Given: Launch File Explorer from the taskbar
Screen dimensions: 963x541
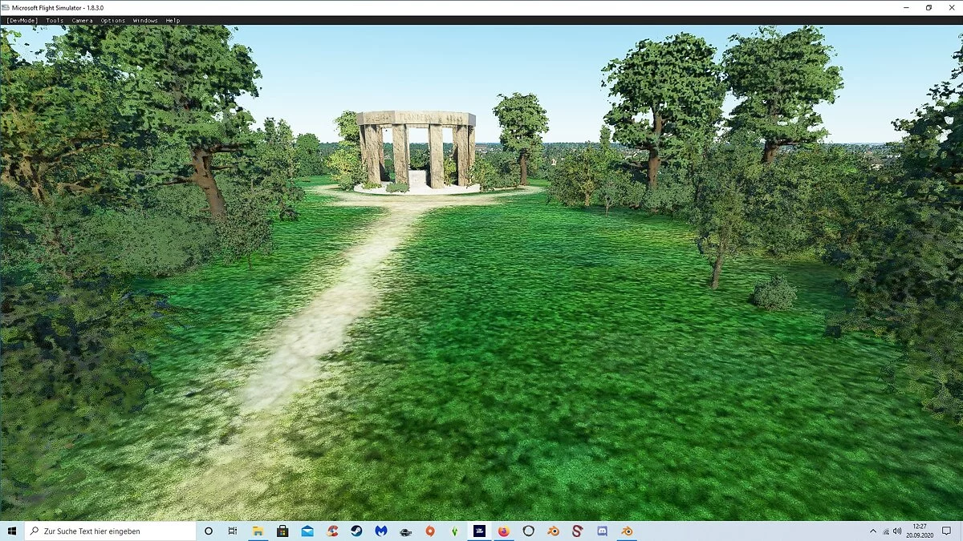Looking at the screenshot, I should pyautogui.click(x=258, y=531).
